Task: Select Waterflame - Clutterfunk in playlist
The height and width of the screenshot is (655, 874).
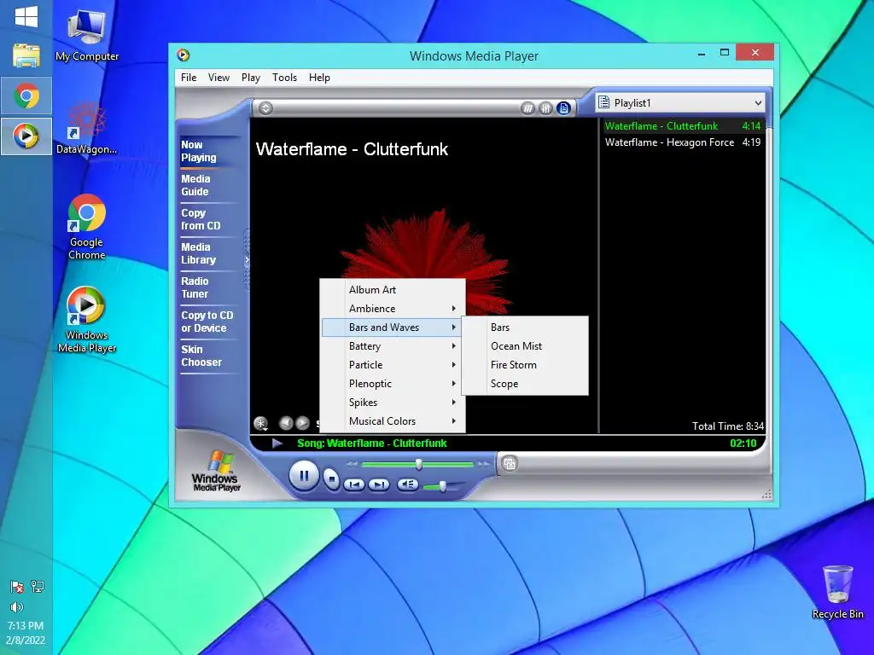Action: 683,126
